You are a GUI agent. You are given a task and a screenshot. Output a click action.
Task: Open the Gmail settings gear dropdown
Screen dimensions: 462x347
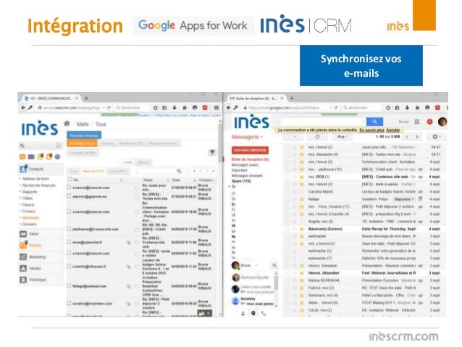(x=437, y=137)
